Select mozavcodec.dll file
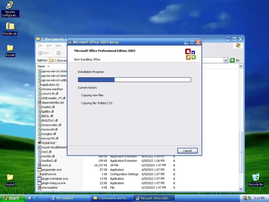 point(49,125)
